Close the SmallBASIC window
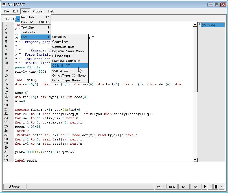 coord(223,5)
